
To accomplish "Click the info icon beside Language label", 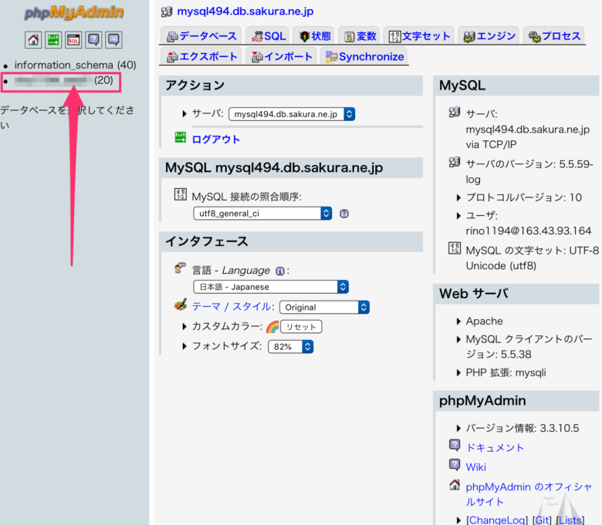I will (280, 271).
